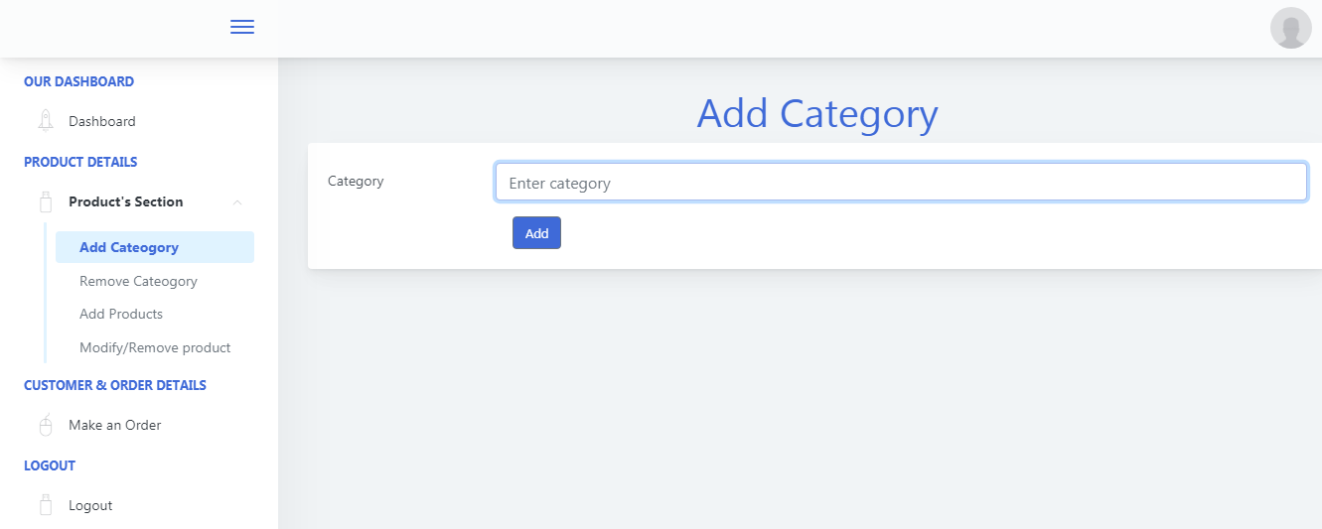Open the user profile avatar
1322x529 pixels.
pyautogui.click(x=1290, y=28)
